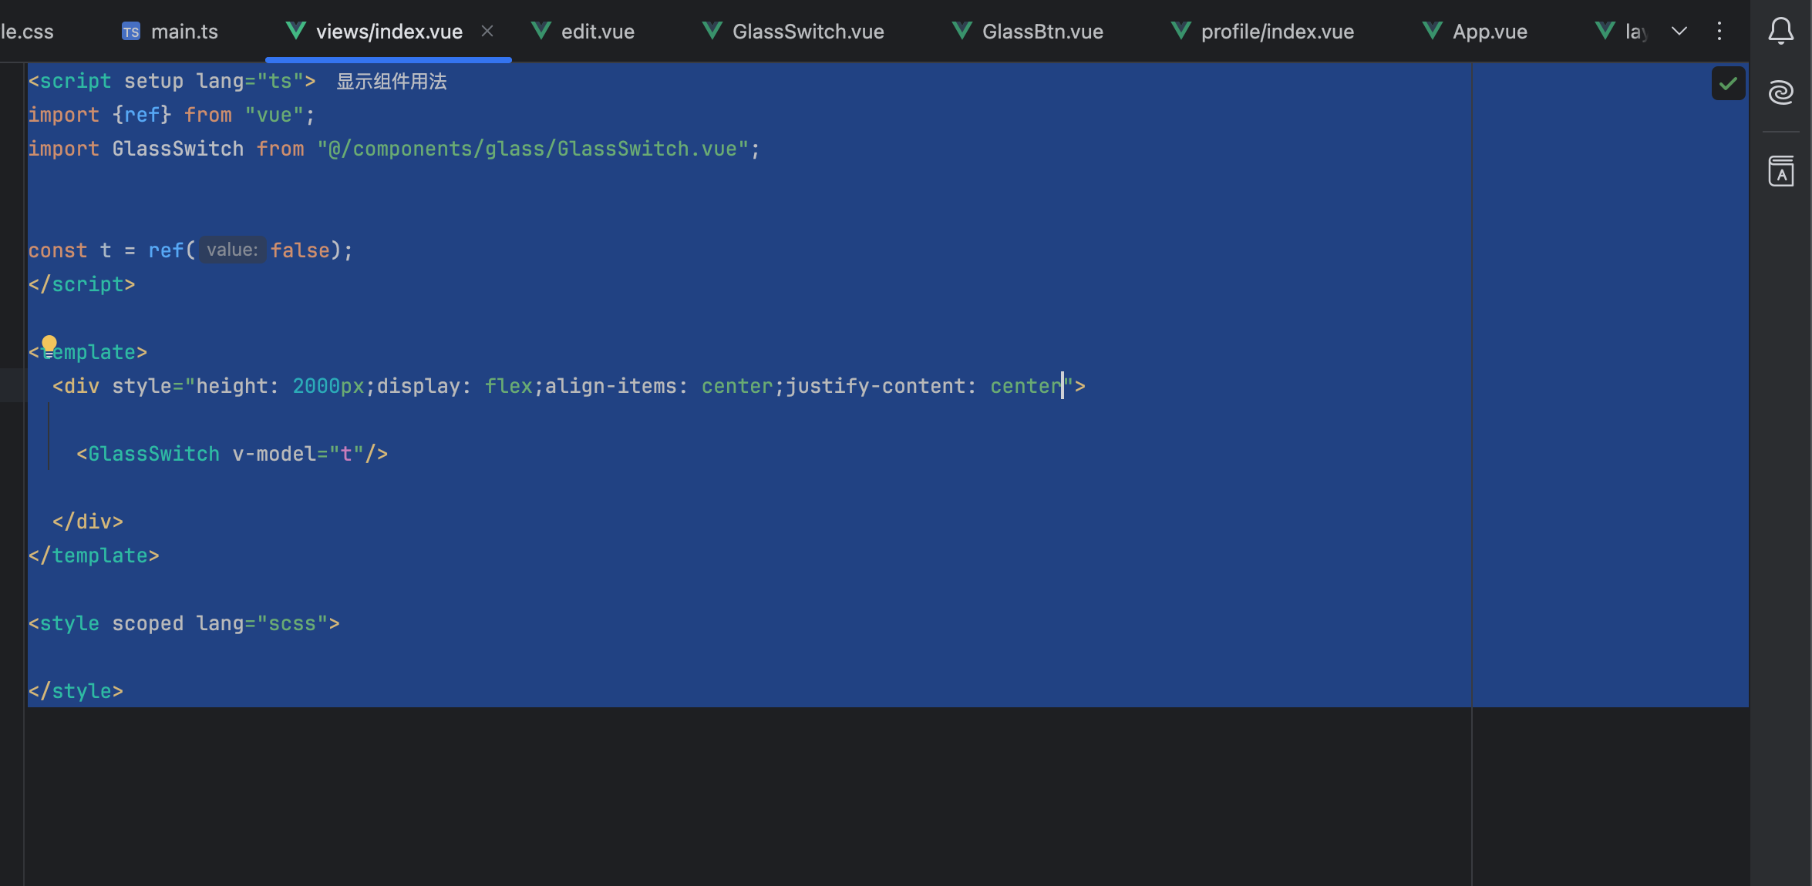Screen dimensions: 1812x886
Task: Switch to the GlassSwitch.vue tab
Action: click(807, 32)
